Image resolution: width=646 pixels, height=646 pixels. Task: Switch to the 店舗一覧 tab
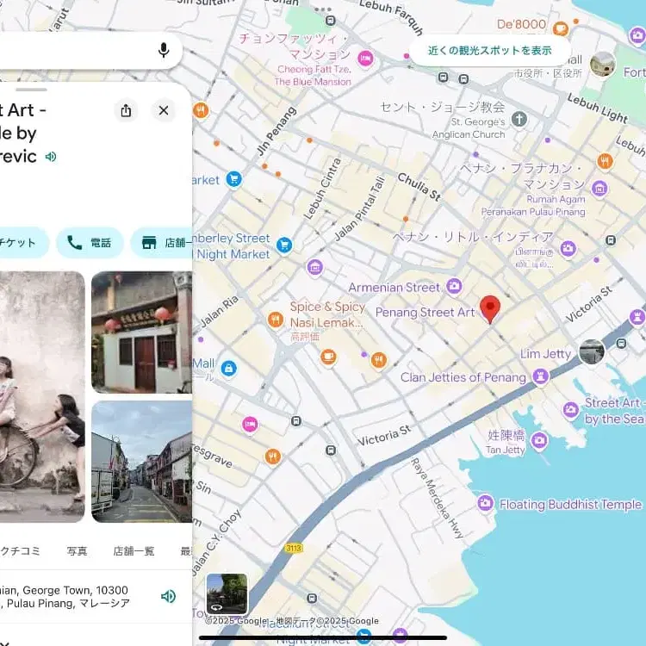134,551
